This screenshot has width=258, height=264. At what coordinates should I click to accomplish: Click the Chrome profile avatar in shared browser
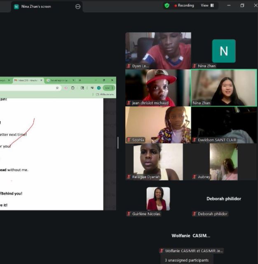(99, 88)
